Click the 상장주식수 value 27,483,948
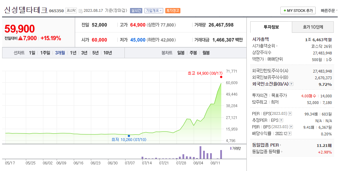Screen dimensions: 338x171 [x=322, y=53]
